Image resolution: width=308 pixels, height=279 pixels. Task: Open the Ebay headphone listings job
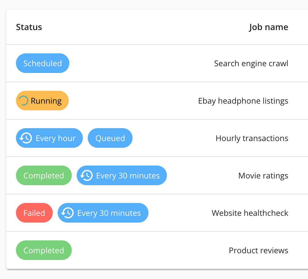(243, 101)
